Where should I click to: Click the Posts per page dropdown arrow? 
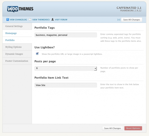tap(95, 68)
